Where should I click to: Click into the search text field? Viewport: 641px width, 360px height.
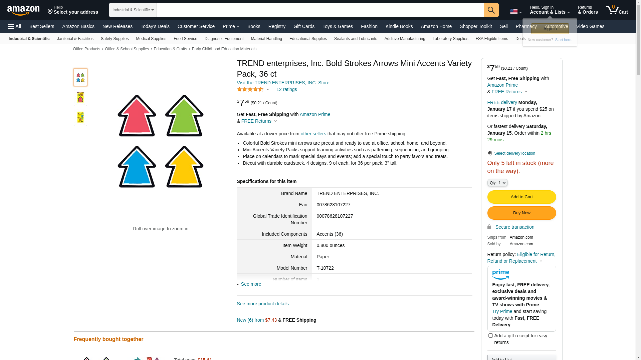(320, 10)
